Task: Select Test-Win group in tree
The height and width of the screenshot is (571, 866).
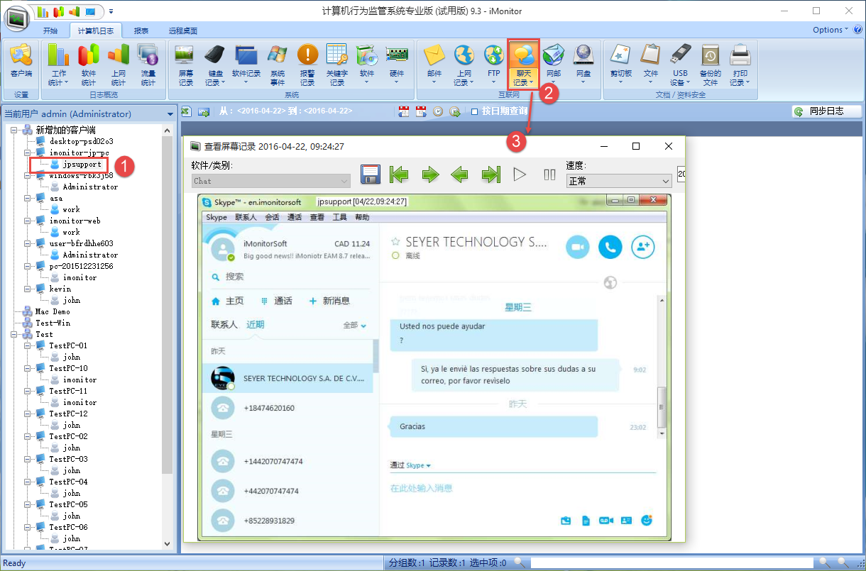Action: (x=55, y=323)
